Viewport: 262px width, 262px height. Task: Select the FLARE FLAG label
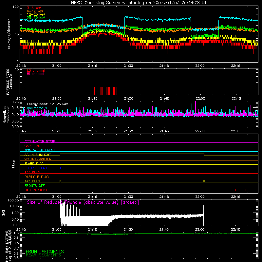[x=34, y=163]
